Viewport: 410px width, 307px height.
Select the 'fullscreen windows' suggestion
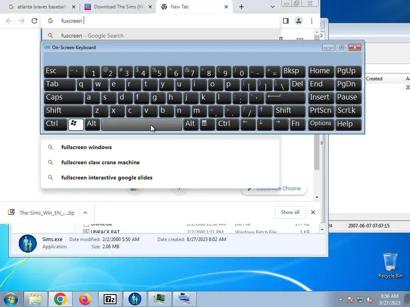tap(160, 147)
